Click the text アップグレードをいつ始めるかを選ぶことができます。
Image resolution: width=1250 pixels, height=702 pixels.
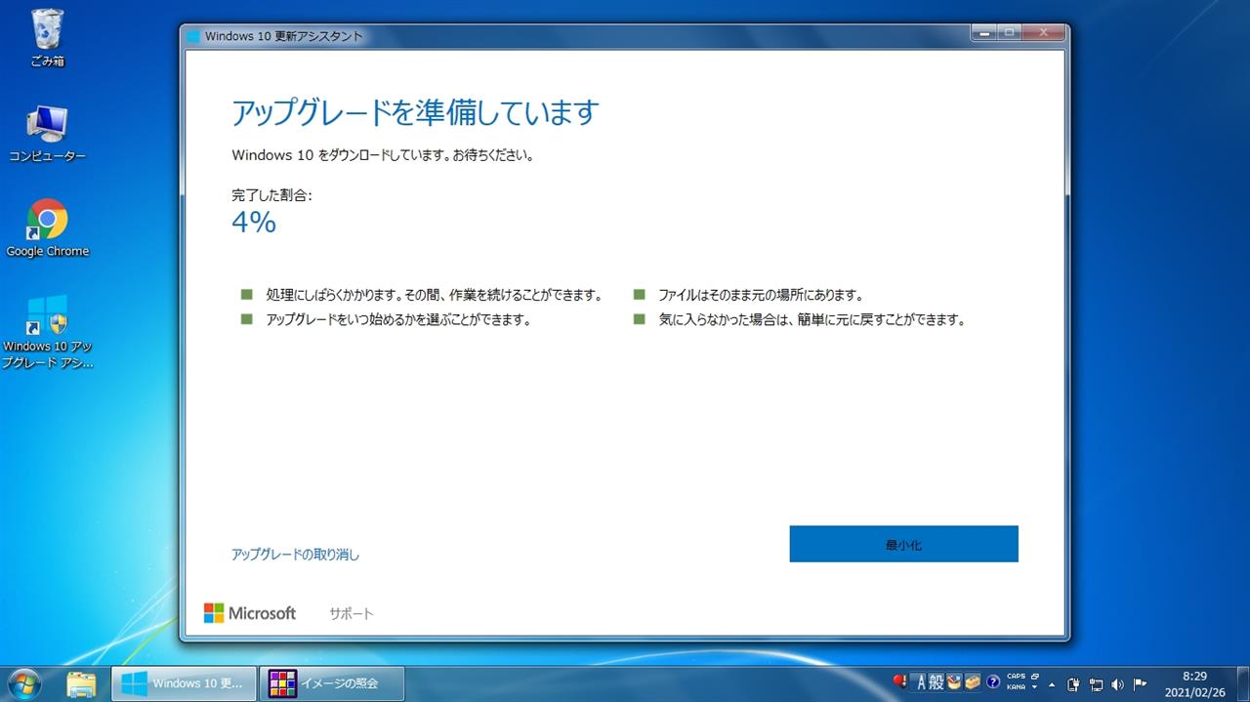tap(398, 320)
